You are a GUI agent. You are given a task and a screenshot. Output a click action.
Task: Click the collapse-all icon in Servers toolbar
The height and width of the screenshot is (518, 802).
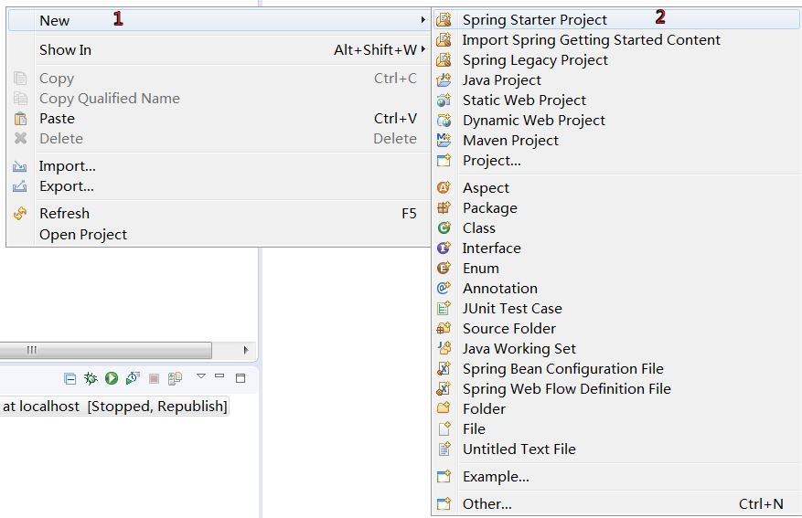(70, 378)
